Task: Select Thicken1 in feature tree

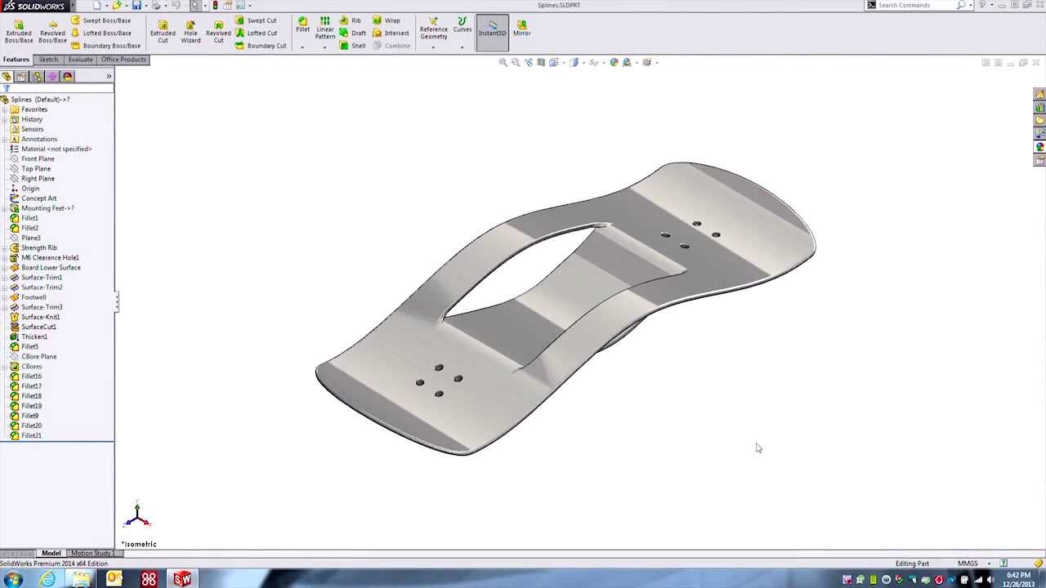Action: tap(34, 337)
